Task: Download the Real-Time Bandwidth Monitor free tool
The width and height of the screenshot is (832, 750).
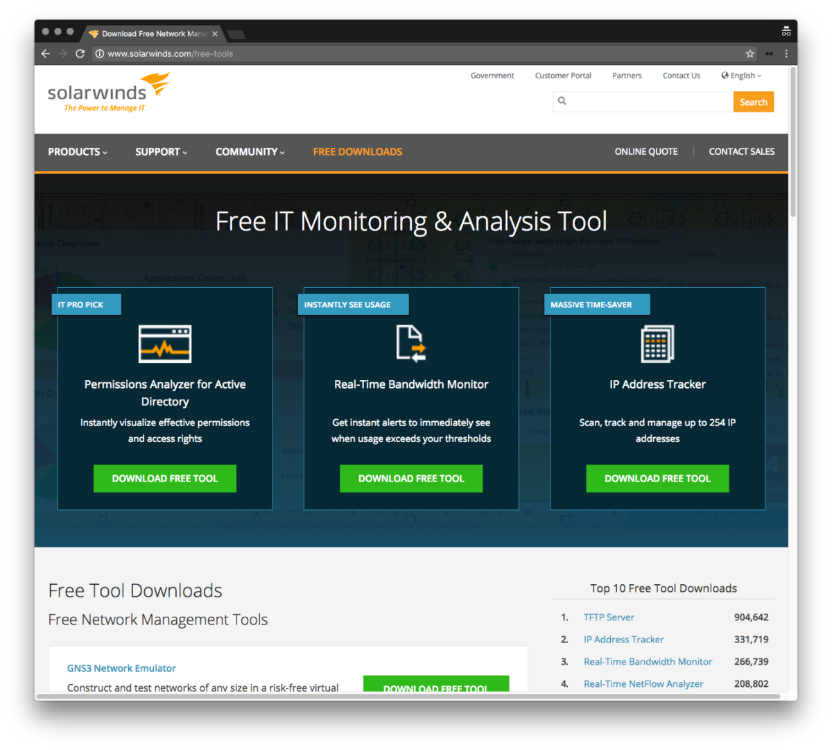Action: (411, 479)
